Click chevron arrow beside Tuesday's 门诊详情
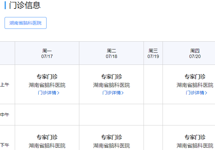This screenshot has height=150, width=215. coord(123,93)
